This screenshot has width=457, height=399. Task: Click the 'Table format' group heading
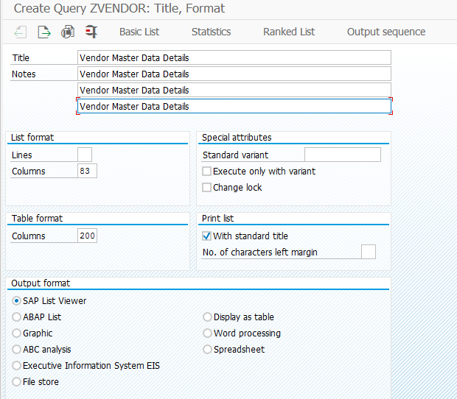[x=37, y=218]
